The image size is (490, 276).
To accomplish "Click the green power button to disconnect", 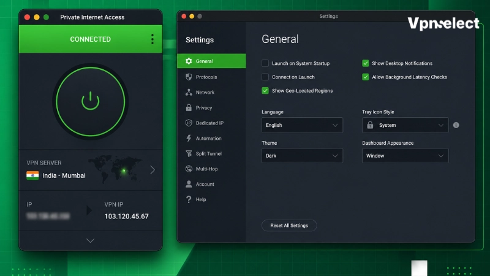I will click(90, 101).
